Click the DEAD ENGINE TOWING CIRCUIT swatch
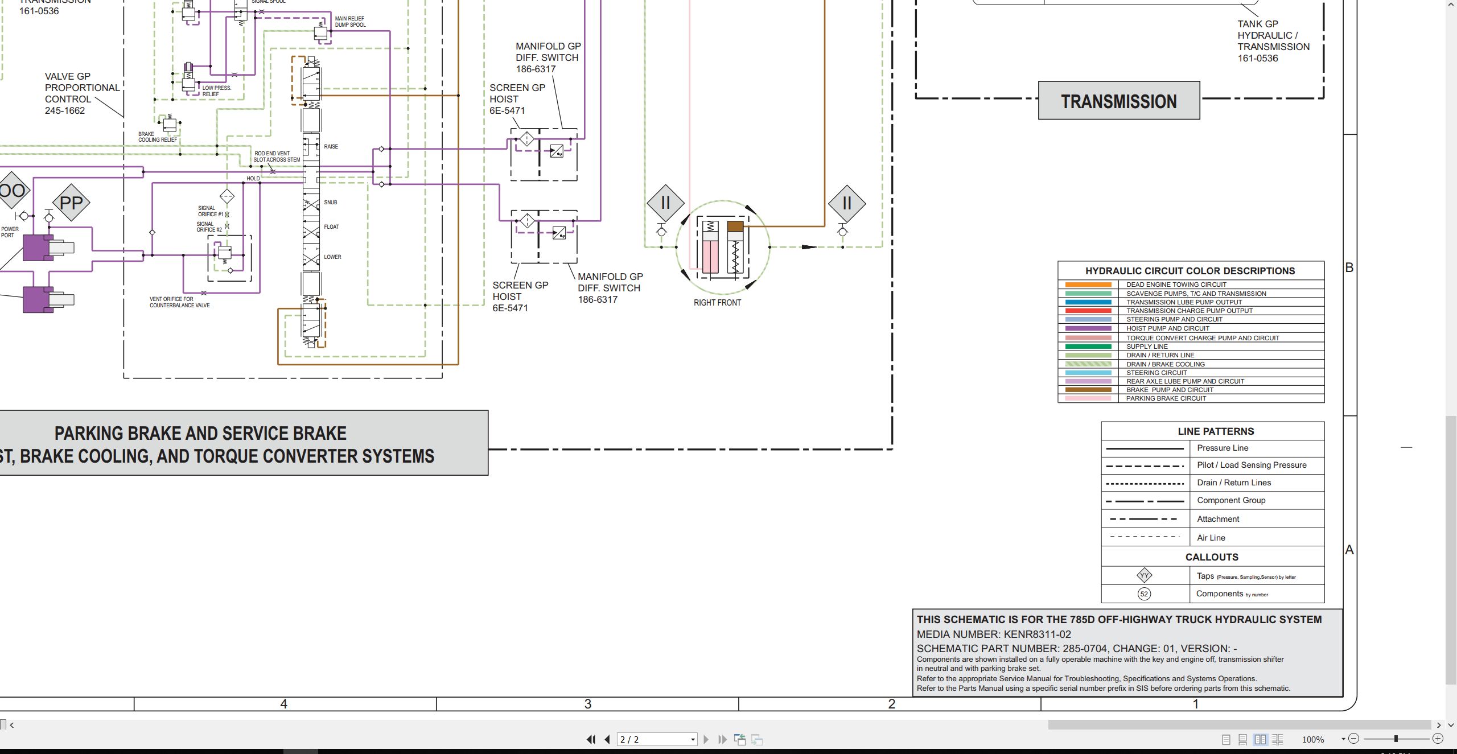Screen dimensions: 1457x754 point(1088,285)
